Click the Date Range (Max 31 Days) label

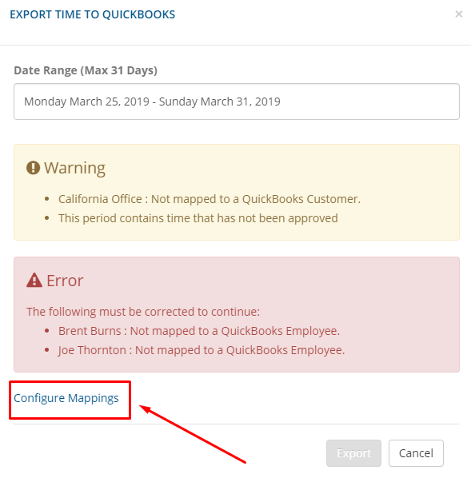click(86, 70)
